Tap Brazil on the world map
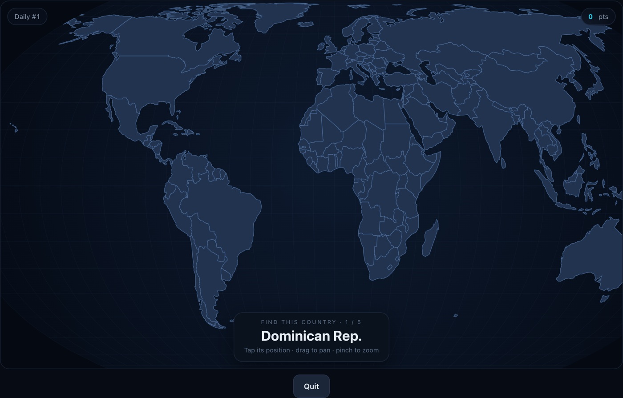623x398 pixels. [222, 213]
